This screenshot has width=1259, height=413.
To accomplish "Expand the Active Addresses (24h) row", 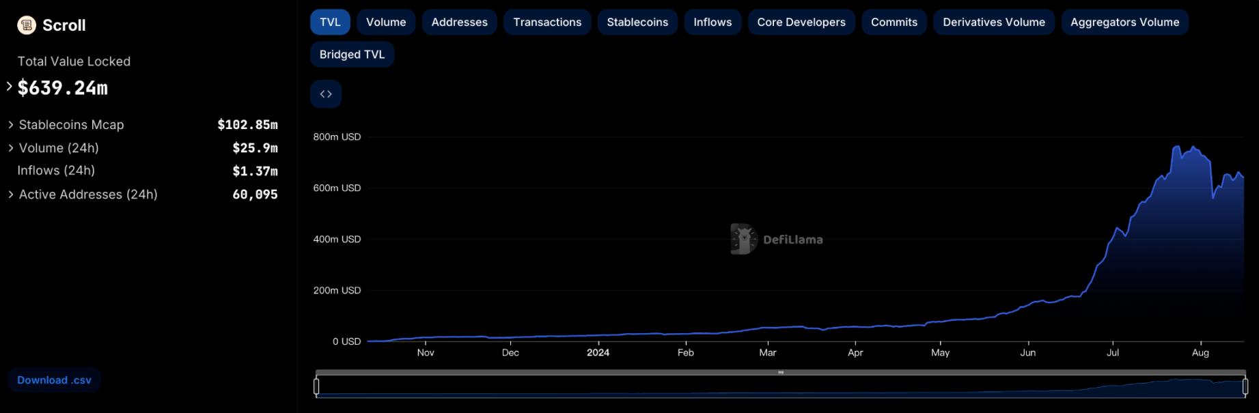I will tap(11, 195).
